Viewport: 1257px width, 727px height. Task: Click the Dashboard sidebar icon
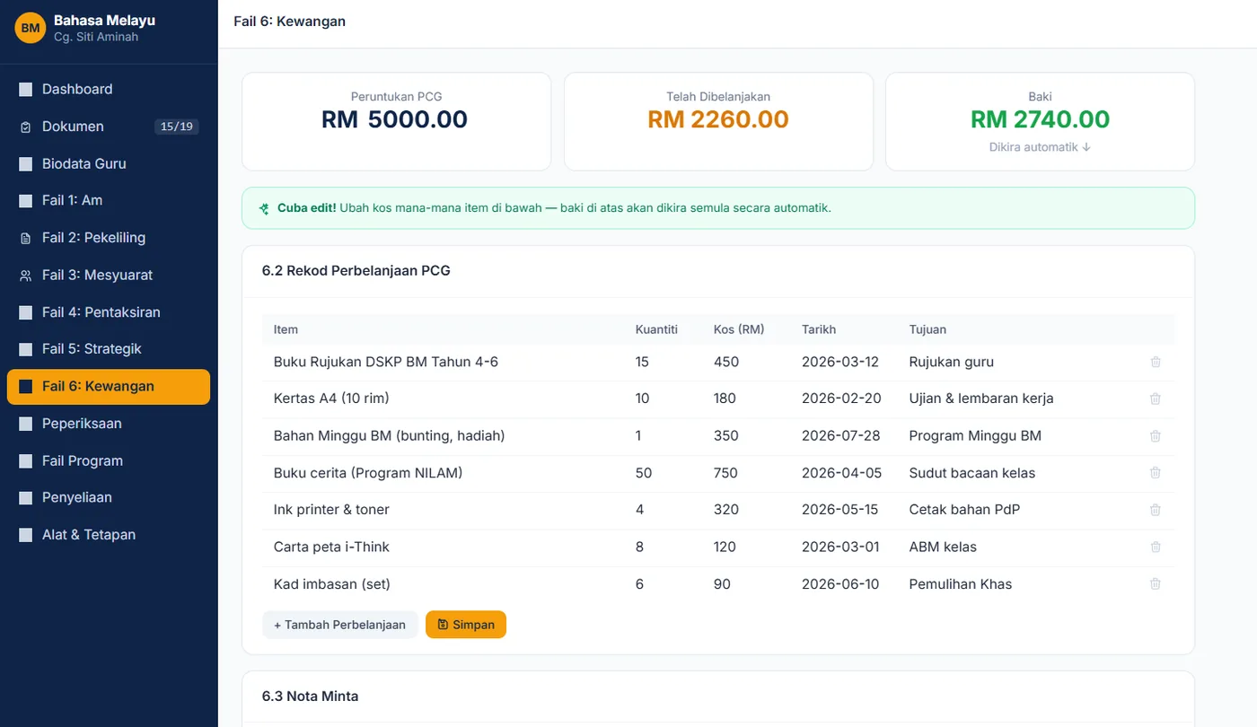pos(25,90)
